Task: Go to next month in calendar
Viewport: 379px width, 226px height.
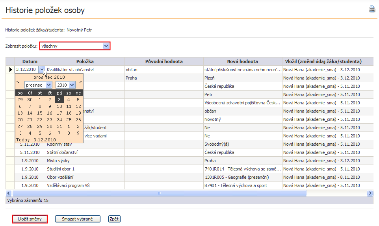Action: click(81, 82)
